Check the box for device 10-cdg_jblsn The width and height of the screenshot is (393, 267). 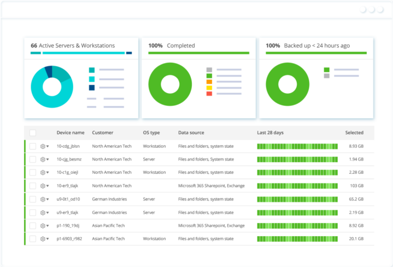pos(33,146)
